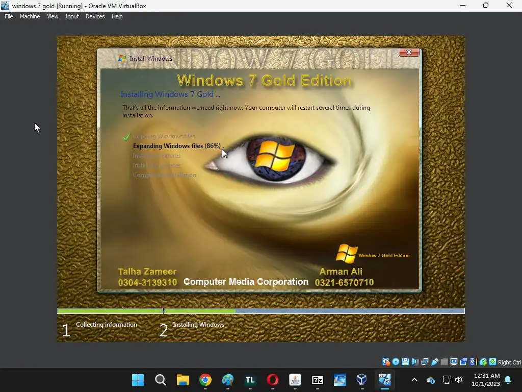
Task: Click the shared folders status icon
Action: (444, 362)
